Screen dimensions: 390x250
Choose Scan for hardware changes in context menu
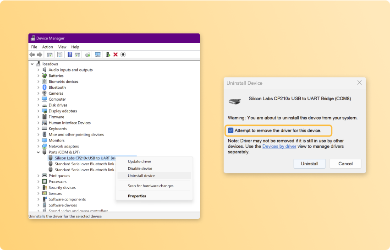pyautogui.click(x=154, y=186)
